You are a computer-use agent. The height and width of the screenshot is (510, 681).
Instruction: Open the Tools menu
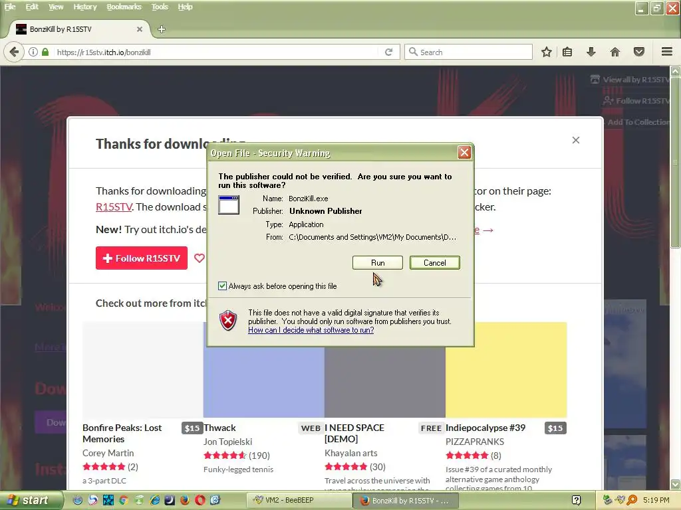(x=160, y=7)
